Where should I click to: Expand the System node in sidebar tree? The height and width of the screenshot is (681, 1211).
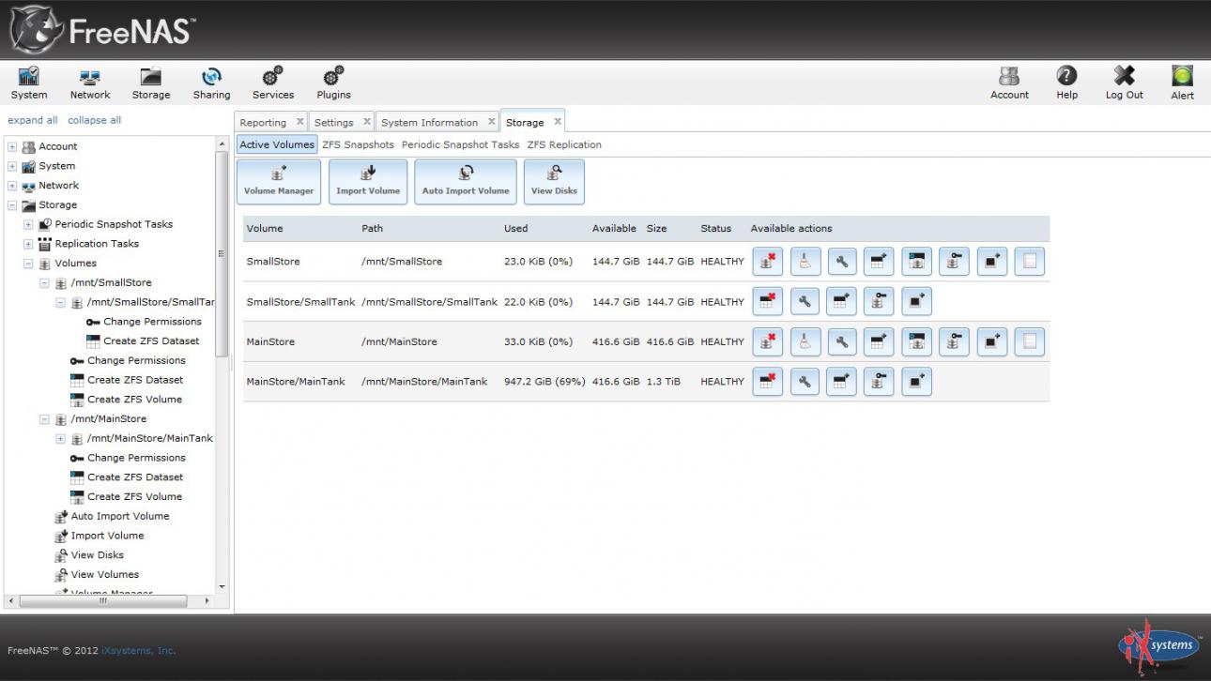pyautogui.click(x=12, y=167)
